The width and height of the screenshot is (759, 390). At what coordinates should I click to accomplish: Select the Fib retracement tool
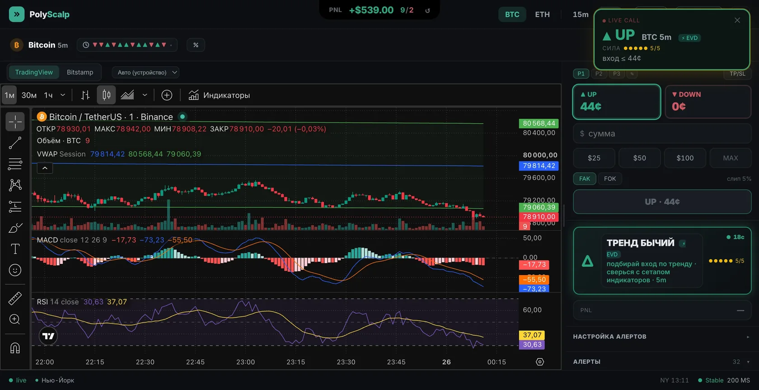[15, 164]
